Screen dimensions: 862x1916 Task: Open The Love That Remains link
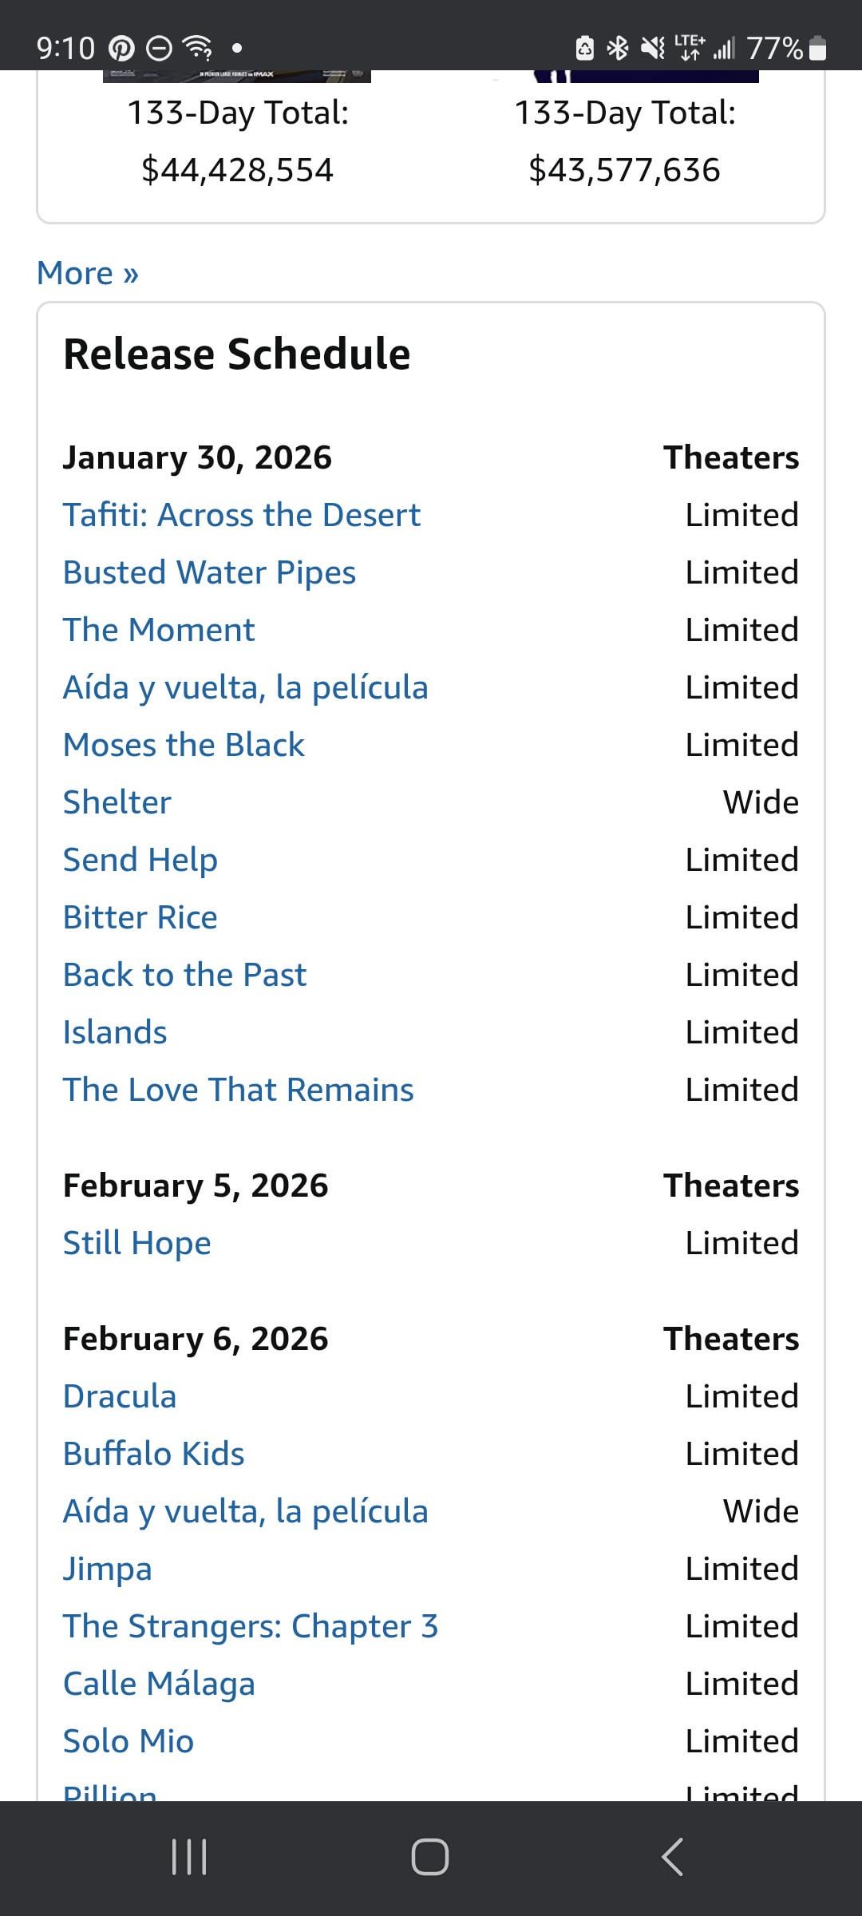click(x=238, y=1090)
